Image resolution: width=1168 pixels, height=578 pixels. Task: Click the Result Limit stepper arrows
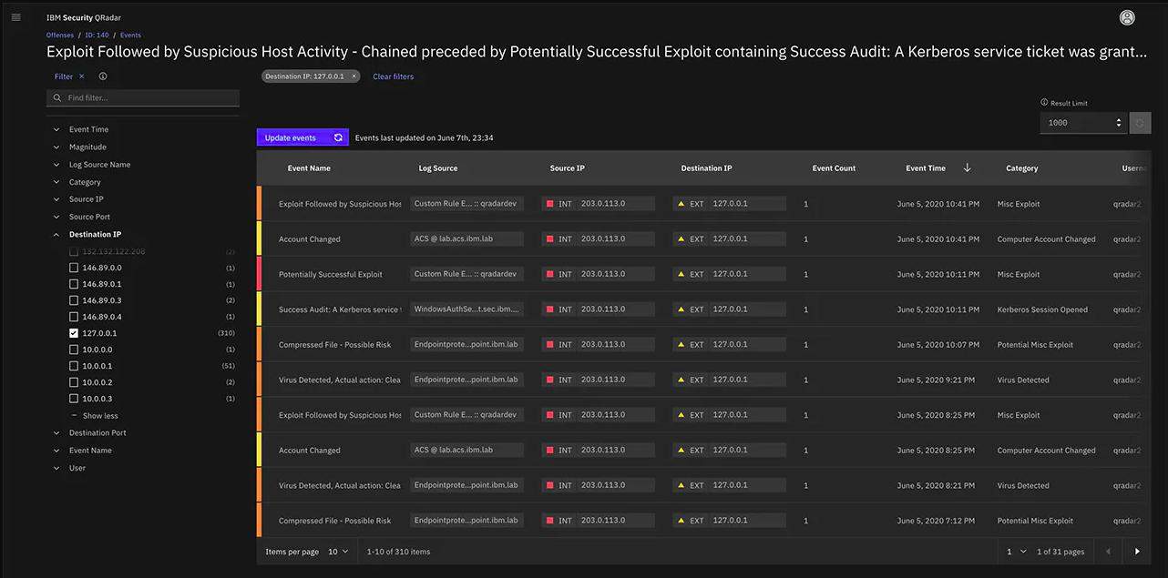[1119, 123]
